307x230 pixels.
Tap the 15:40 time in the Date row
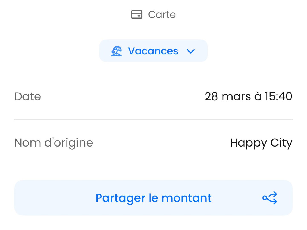[278, 96]
